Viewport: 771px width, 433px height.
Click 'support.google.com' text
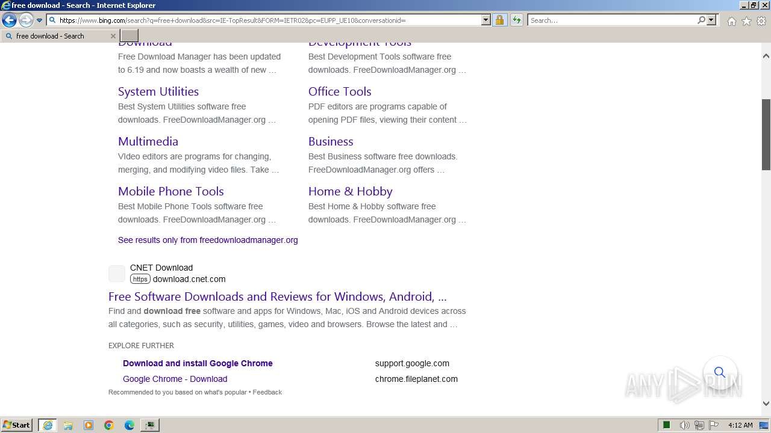tap(412, 363)
